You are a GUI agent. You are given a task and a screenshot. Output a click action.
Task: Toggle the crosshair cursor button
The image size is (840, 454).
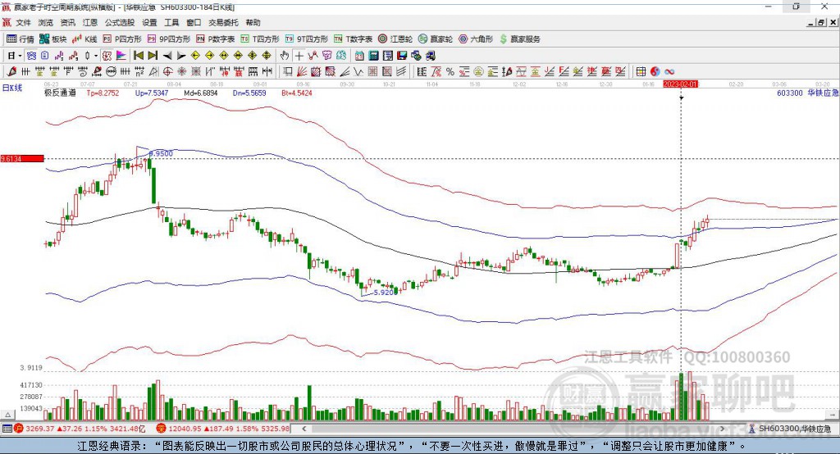tap(299, 56)
